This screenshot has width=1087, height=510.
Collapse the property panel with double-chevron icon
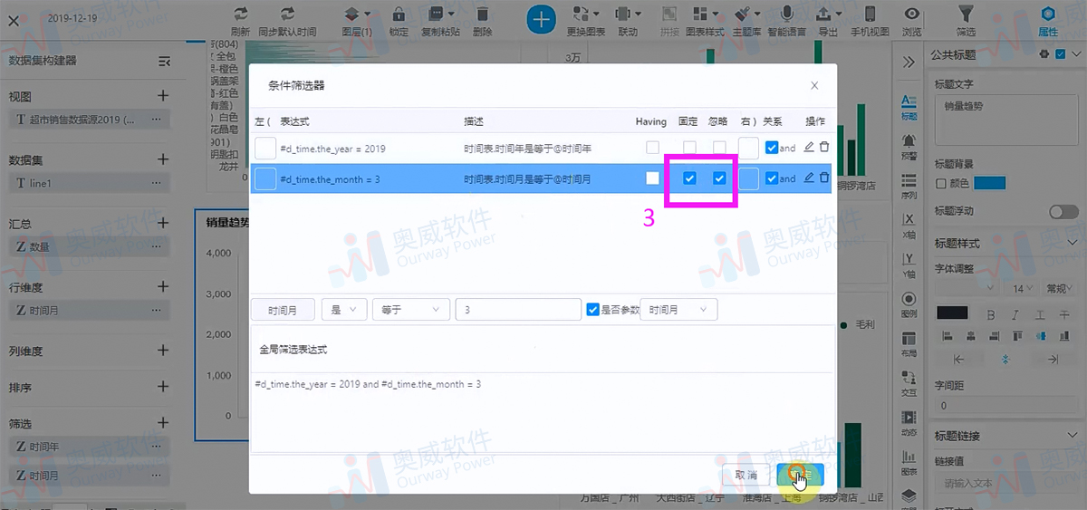click(909, 61)
